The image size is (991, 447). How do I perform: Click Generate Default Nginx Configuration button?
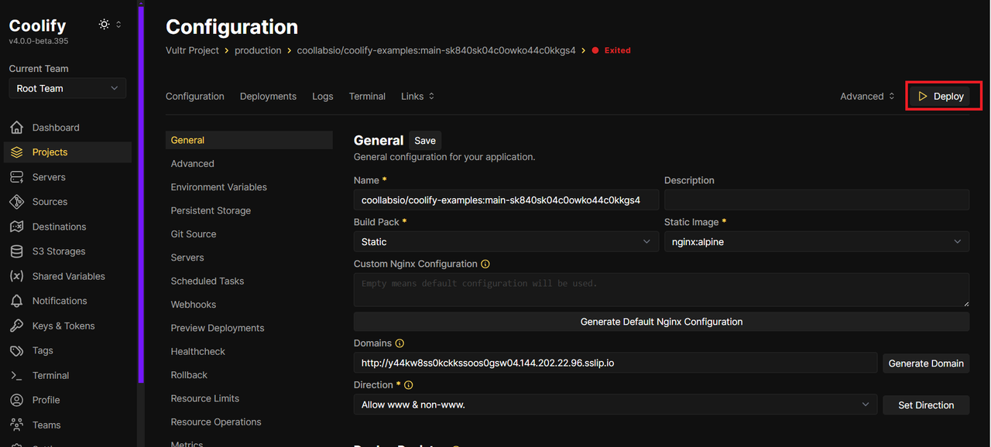(x=661, y=322)
